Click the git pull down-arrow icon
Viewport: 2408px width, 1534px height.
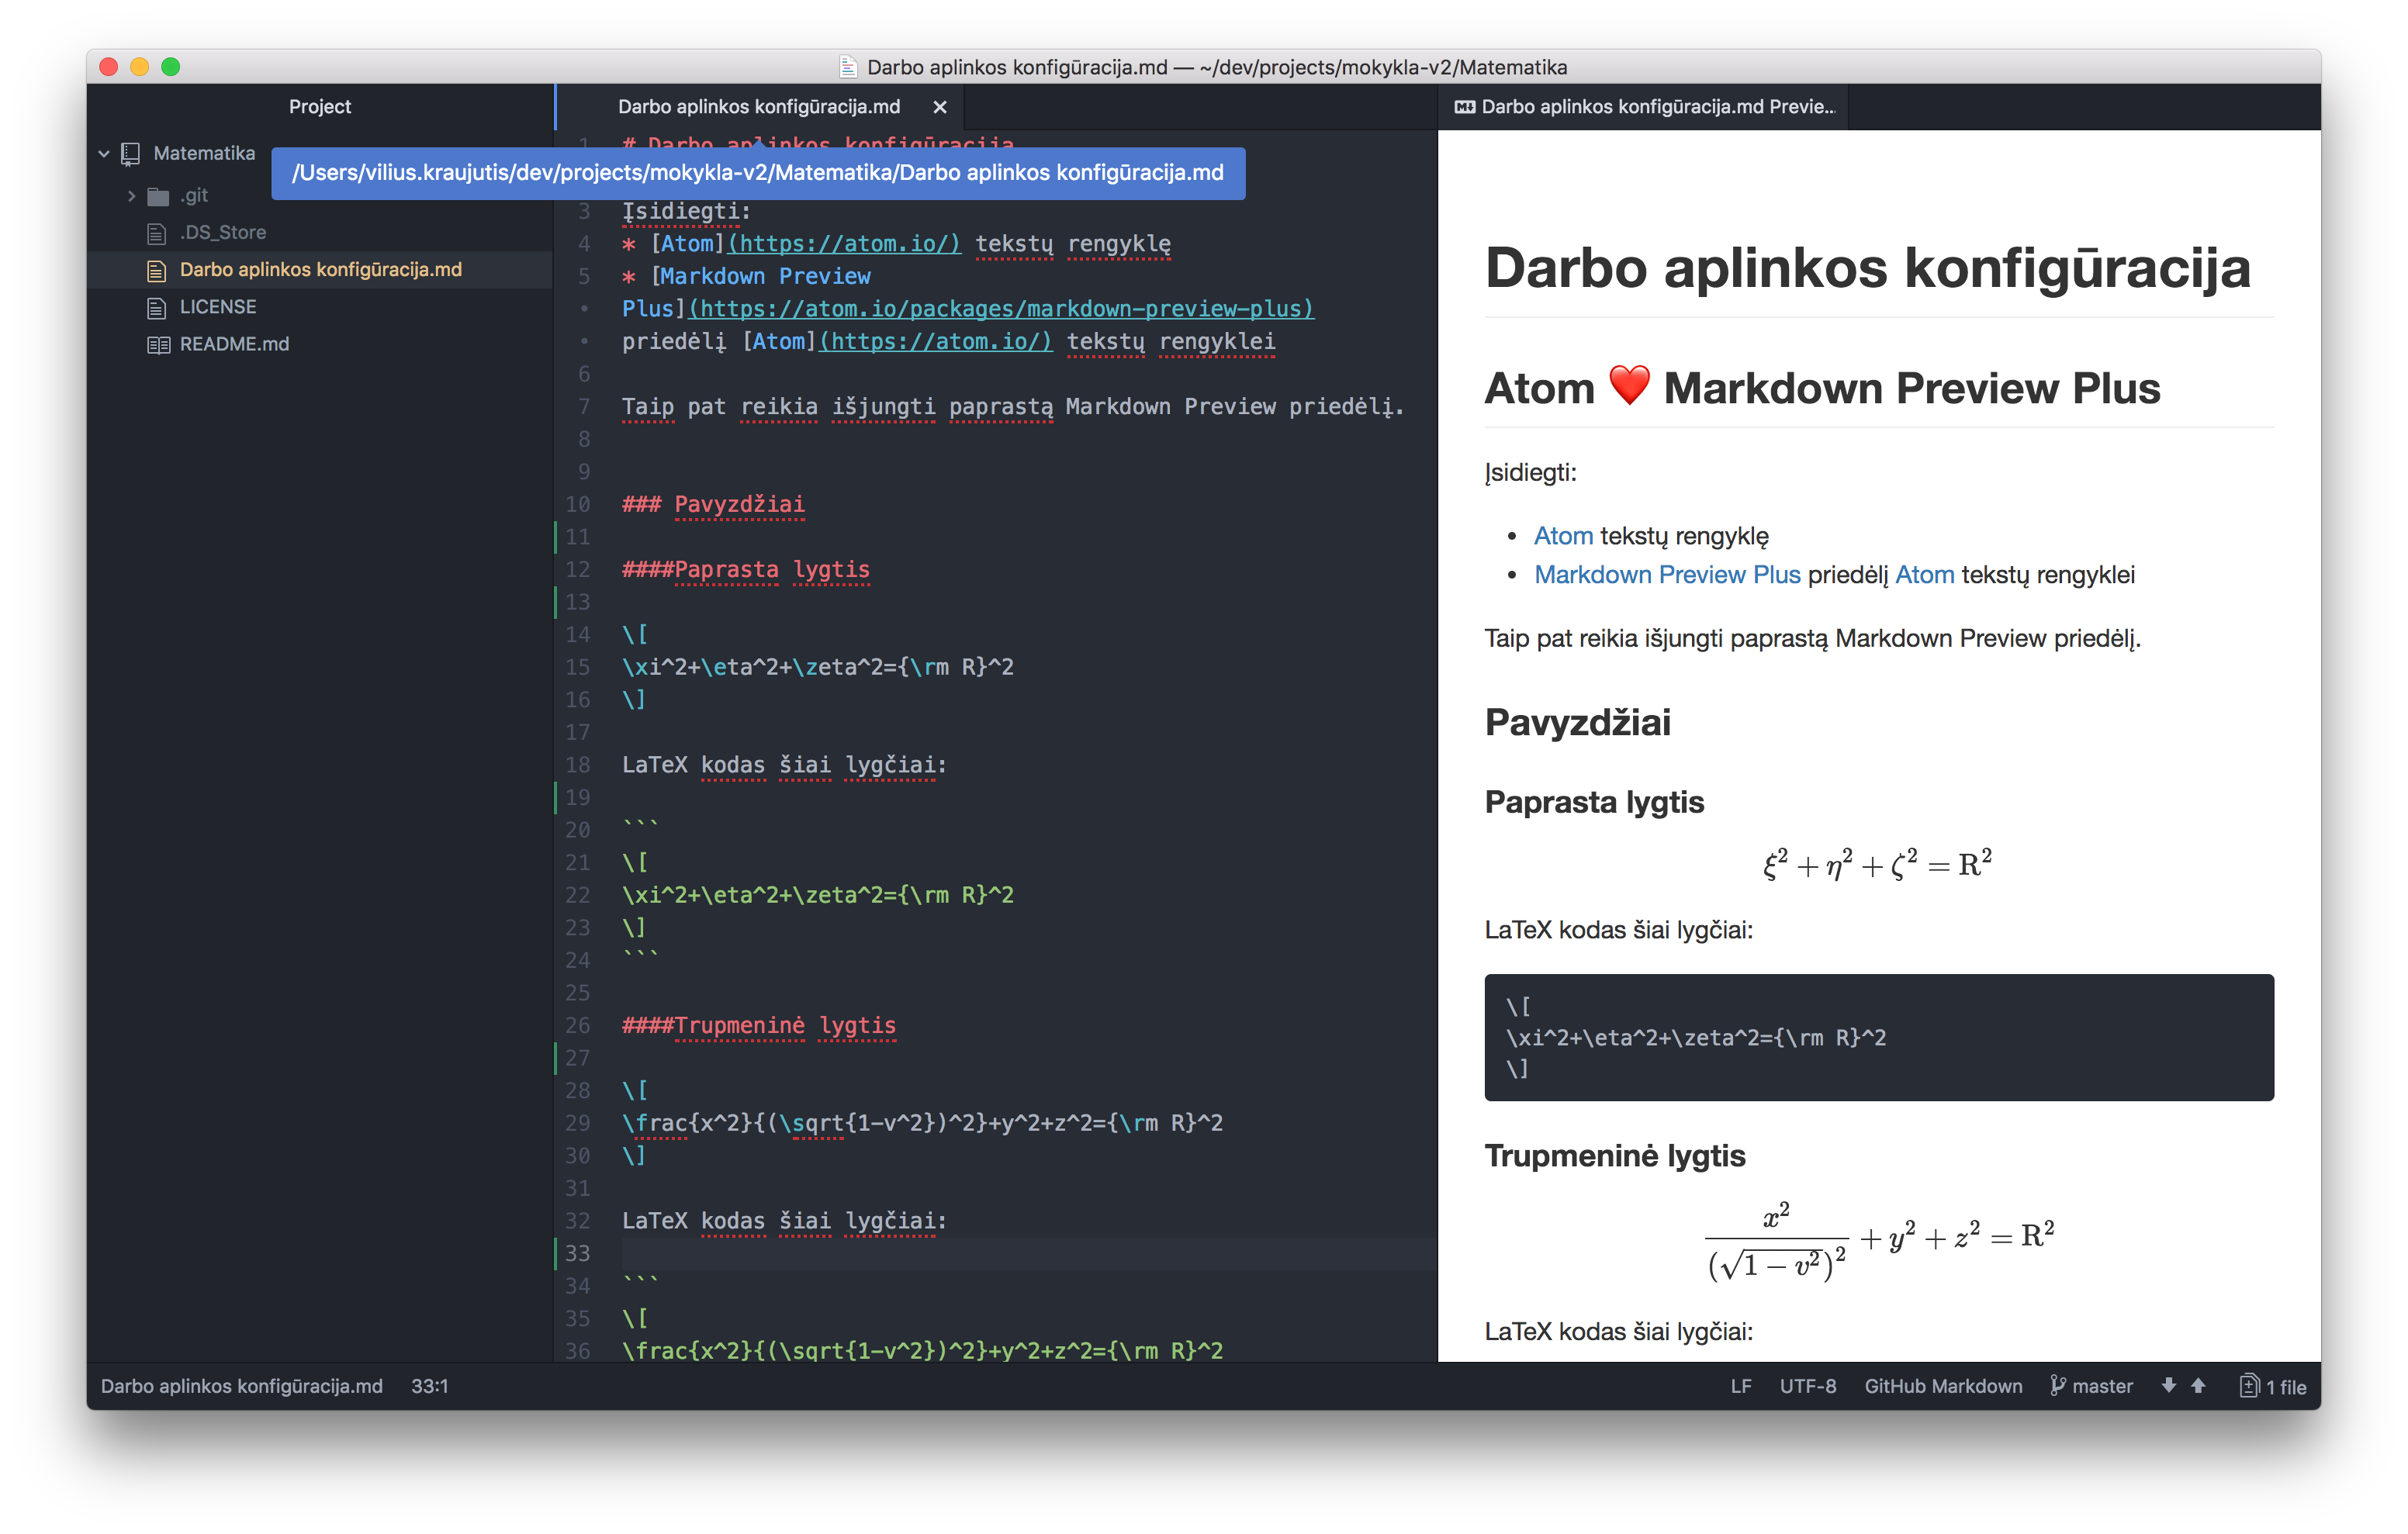(x=2168, y=1386)
